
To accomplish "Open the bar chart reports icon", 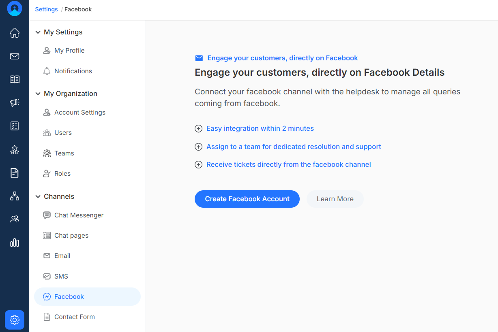I will (x=15, y=243).
